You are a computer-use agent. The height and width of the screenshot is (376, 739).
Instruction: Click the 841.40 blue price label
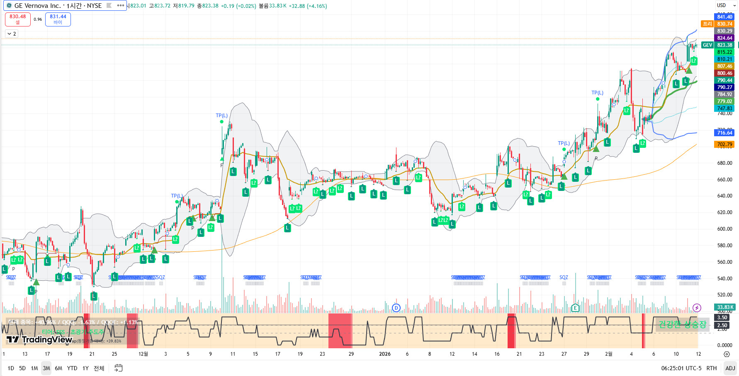(x=724, y=17)
